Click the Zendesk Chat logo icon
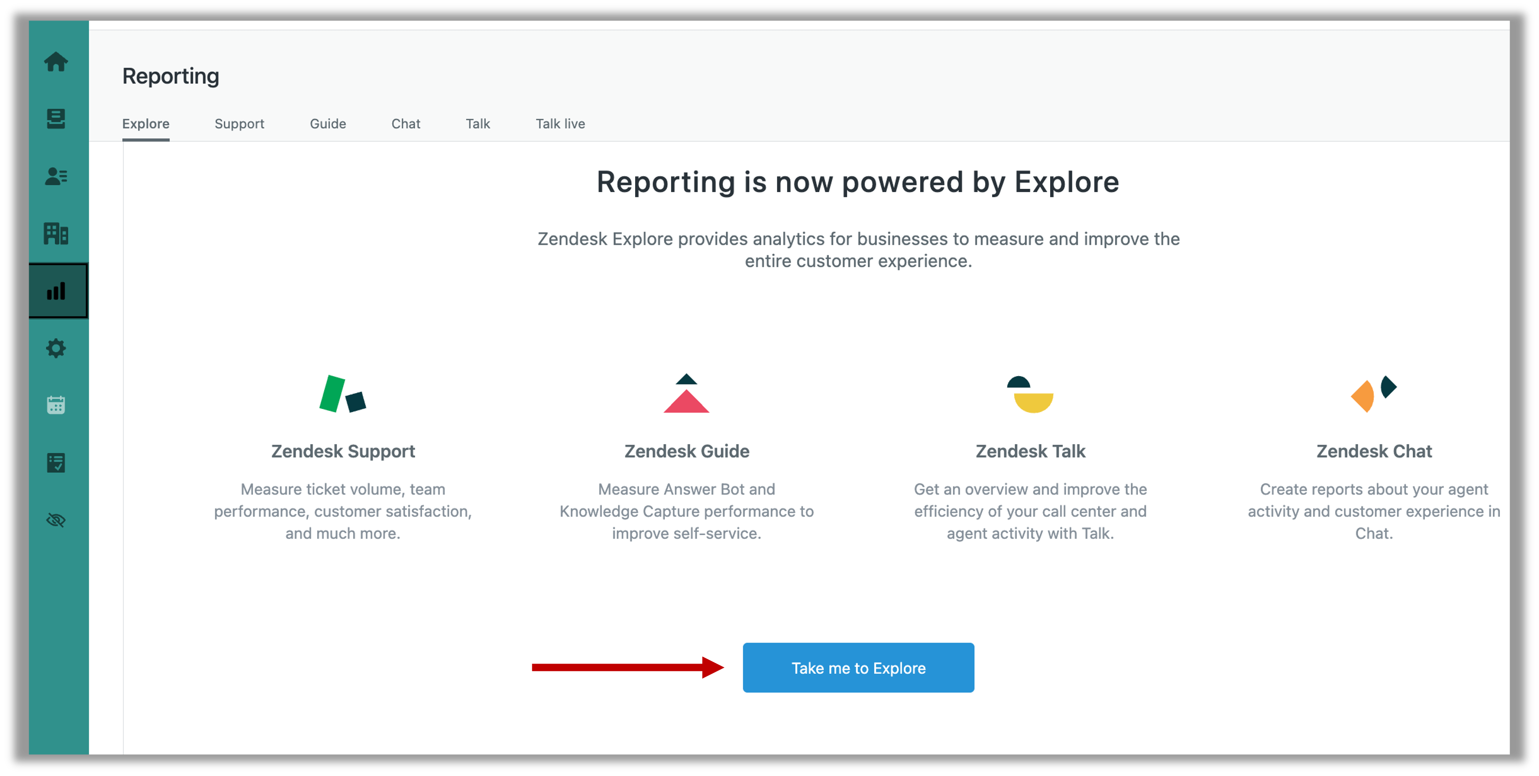 point(1374,394)
